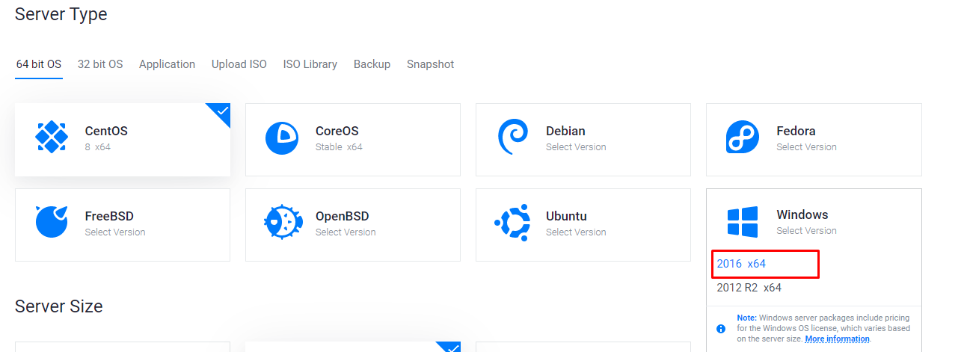Click the CoreOS logo icon
This screenshot has width=964, height=352.
point(282,138)
